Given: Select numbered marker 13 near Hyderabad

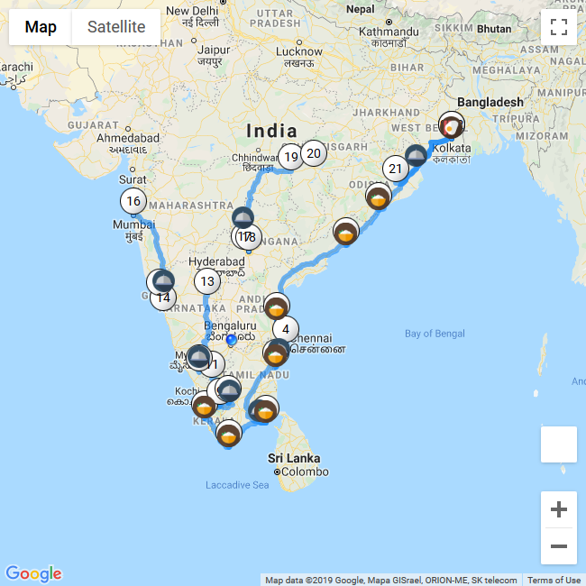Looking at the screenshot, I should pyautogui.click(x=207, y=281).
